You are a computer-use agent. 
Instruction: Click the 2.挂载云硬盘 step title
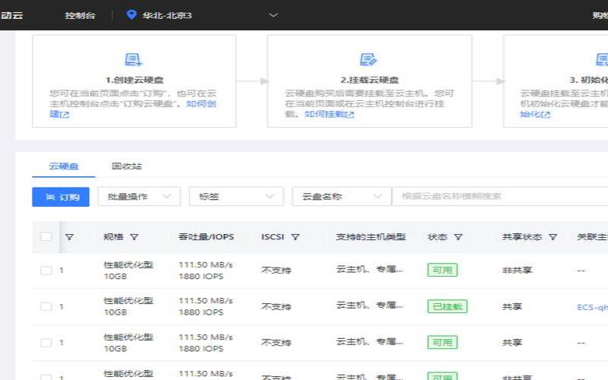369,80
